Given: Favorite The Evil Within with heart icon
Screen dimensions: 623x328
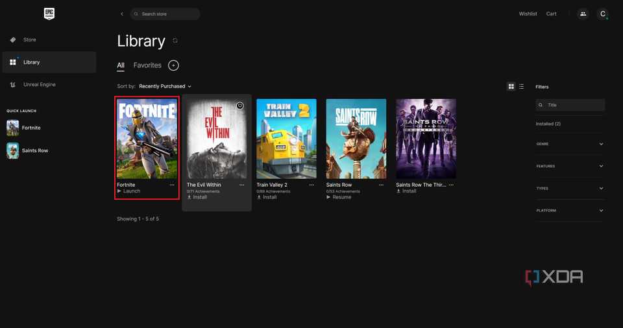Looking at the screenshot, I should pos(239,106).
